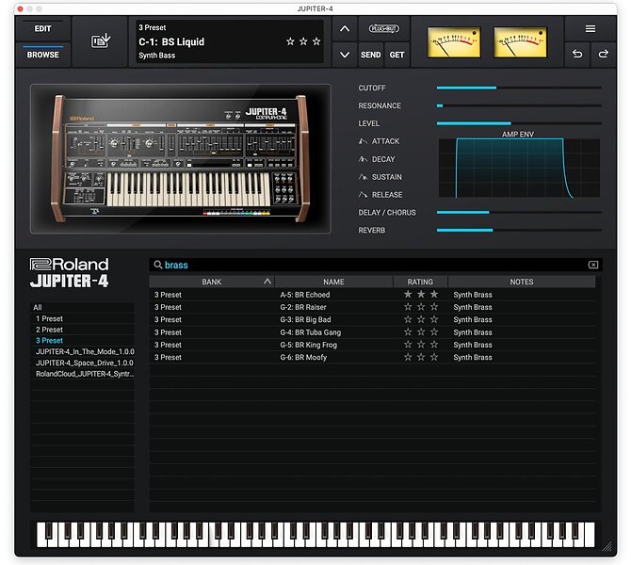Select the 1 Preset bank
The width and height of the screenshot is (631, 565).
(83, 318)
